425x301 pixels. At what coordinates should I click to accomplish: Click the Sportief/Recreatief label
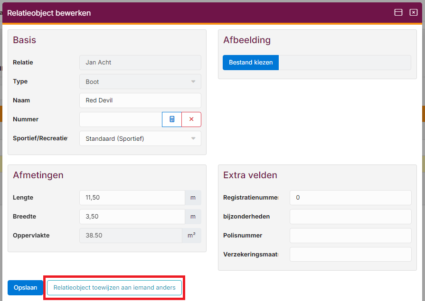point(40,138)
